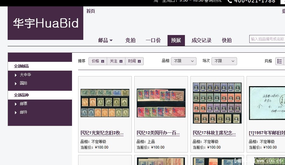Screen dimensions: 285x165
Task: Sort listings by 关注
Action: click(x=116, y=61)
